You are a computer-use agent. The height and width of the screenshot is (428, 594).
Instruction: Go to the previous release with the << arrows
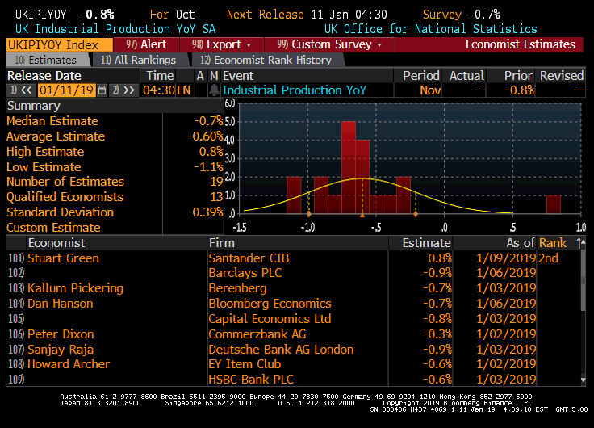(22, 90)
